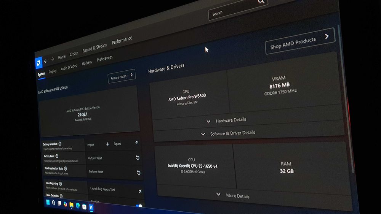Open the Reset Application Stats help icon
This screenshot has width=381, height=214.
66,168
